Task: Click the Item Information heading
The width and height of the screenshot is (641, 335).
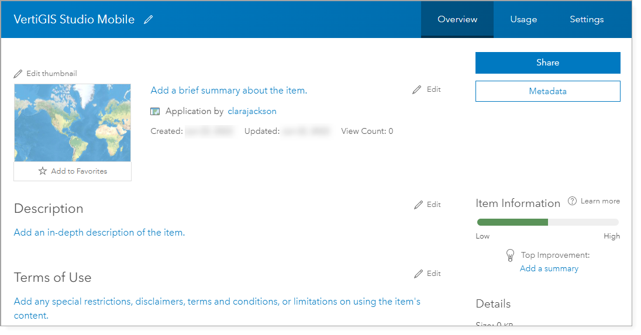Action: point(518,203)
